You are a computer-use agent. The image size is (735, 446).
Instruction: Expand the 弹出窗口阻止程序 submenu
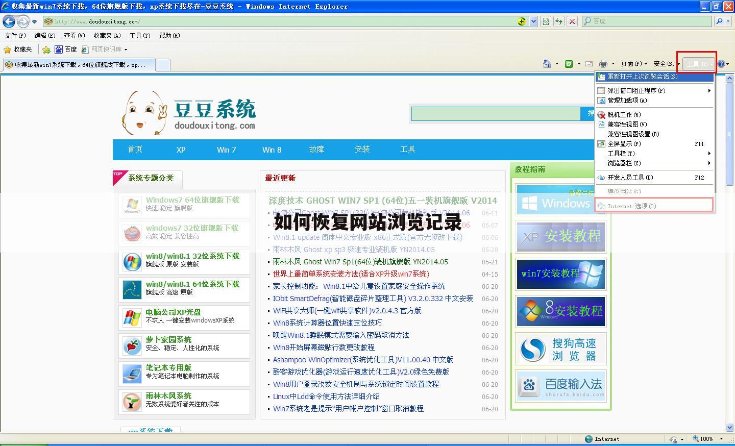point(634,90)
